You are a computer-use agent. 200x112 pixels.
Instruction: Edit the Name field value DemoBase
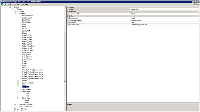click(164, 10)
